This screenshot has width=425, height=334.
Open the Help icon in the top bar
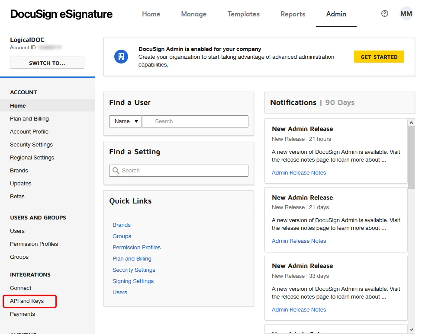384,13
